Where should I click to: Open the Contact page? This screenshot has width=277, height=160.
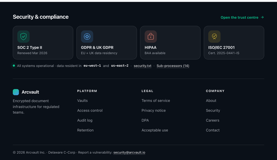(x=213, y=130)
